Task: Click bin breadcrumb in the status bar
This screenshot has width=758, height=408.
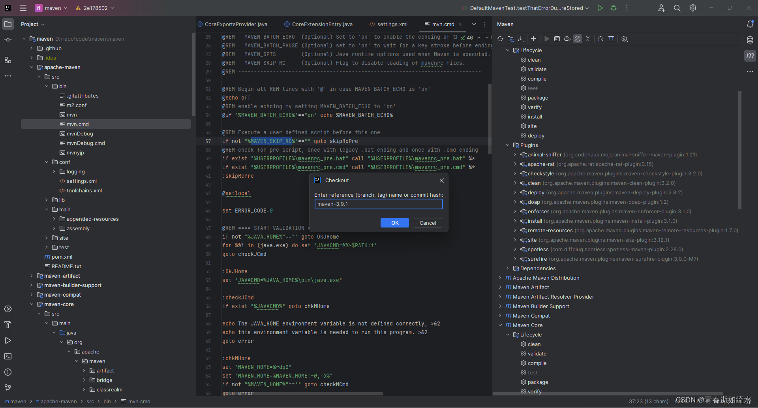Action: click(x=107, y=401)
